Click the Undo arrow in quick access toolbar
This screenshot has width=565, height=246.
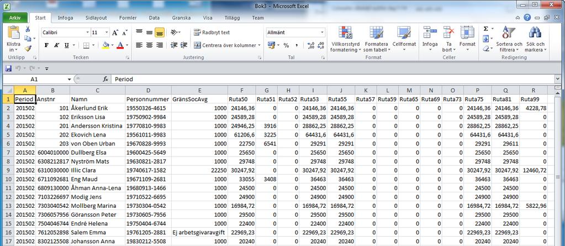[x=18, y=68]
